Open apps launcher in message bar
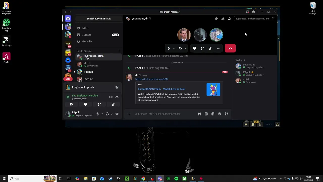323x182 pixels. [226, 114]
